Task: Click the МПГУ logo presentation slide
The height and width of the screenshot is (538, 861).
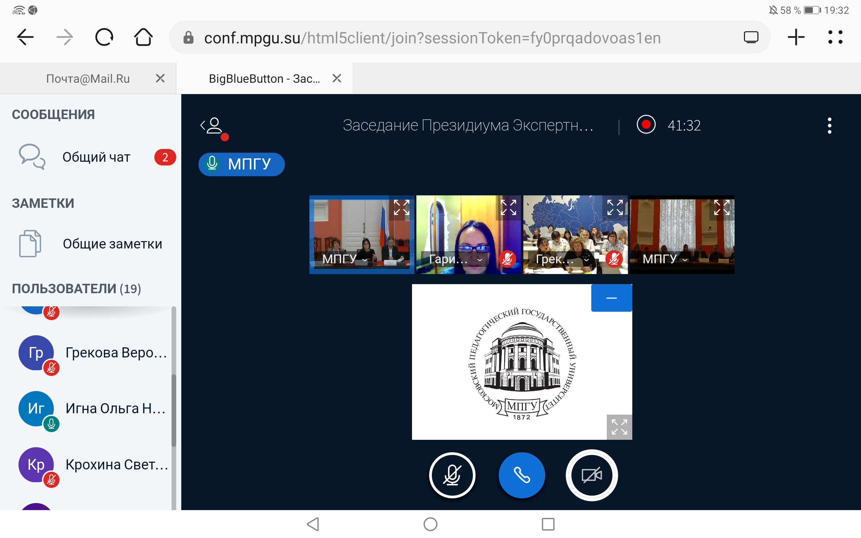Action: pyautogui.click(x=522, y=362)
